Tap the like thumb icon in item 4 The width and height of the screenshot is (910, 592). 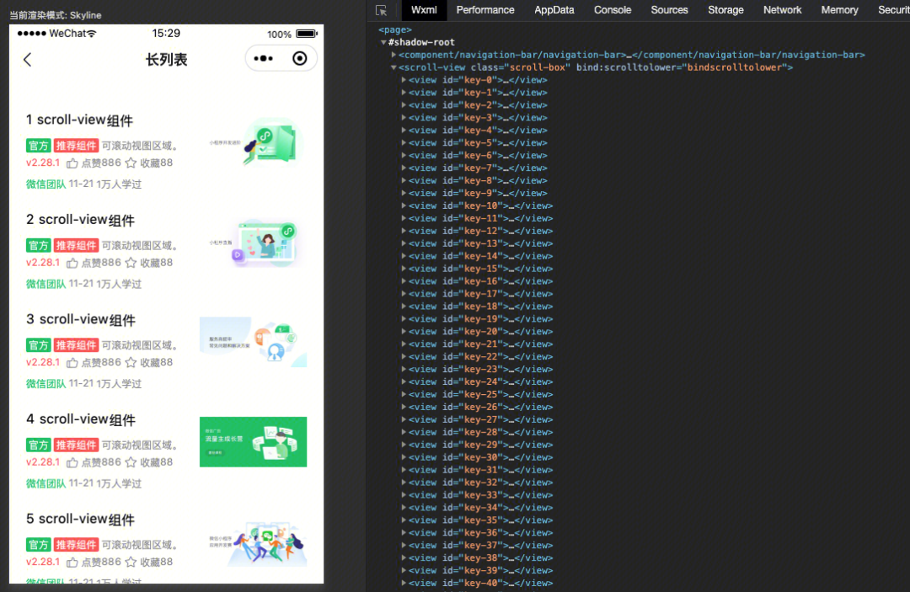tap(72, 462)
